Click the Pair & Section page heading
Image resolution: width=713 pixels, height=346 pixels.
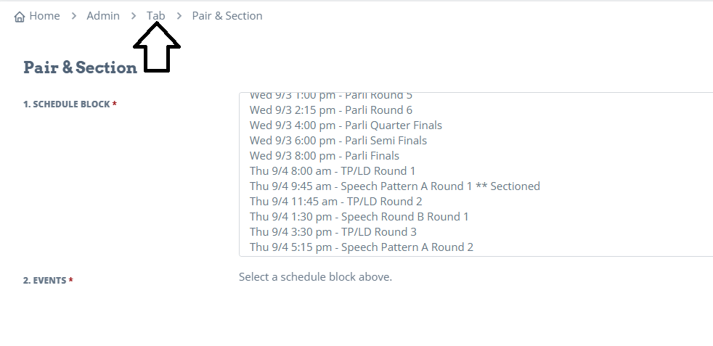(x=80, y=67)
